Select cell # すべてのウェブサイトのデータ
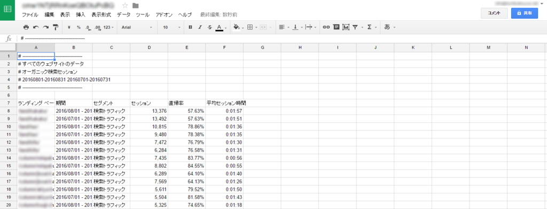 click(36, 64)
